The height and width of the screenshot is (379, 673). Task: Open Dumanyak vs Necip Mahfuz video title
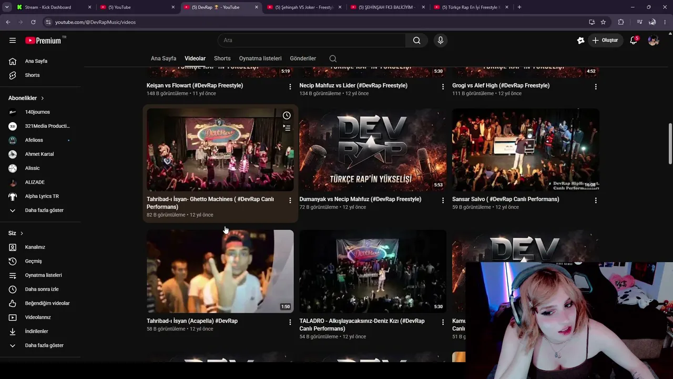[x=360, y=199]
